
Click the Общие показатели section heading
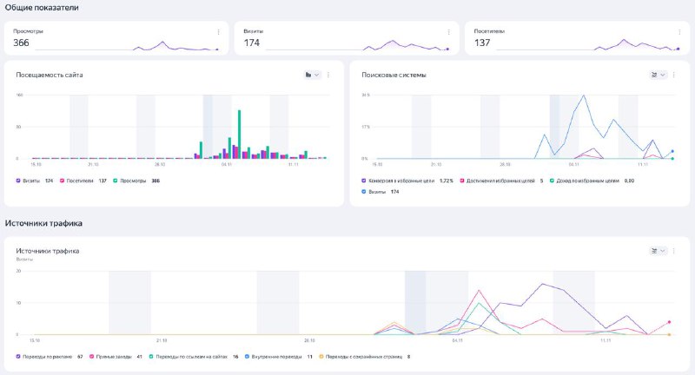pos(41,8)
